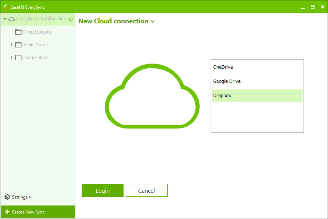Click the Settings gear icon
This screenshot has width=328, height=219.
7,197
